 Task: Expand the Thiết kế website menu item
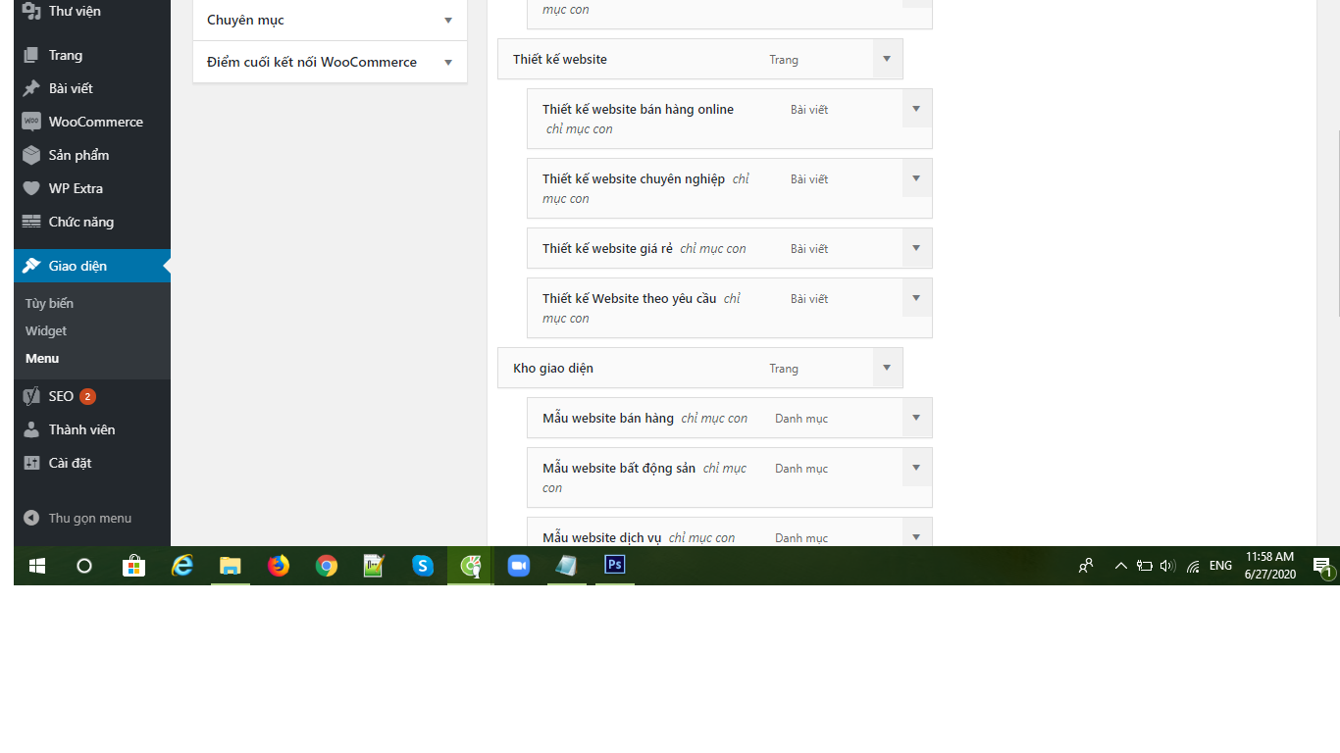[887, 59]
